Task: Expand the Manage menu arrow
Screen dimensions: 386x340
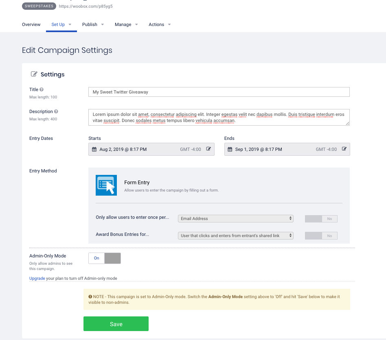Action: point(137,24)
